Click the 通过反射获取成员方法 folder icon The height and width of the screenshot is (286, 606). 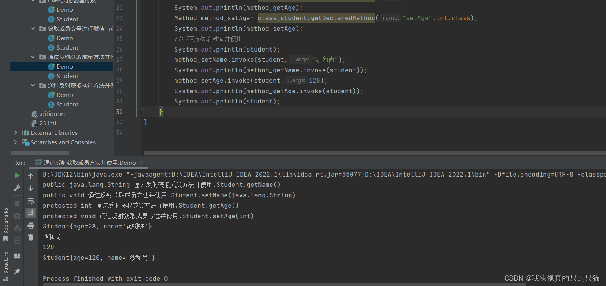coord(43,57)
